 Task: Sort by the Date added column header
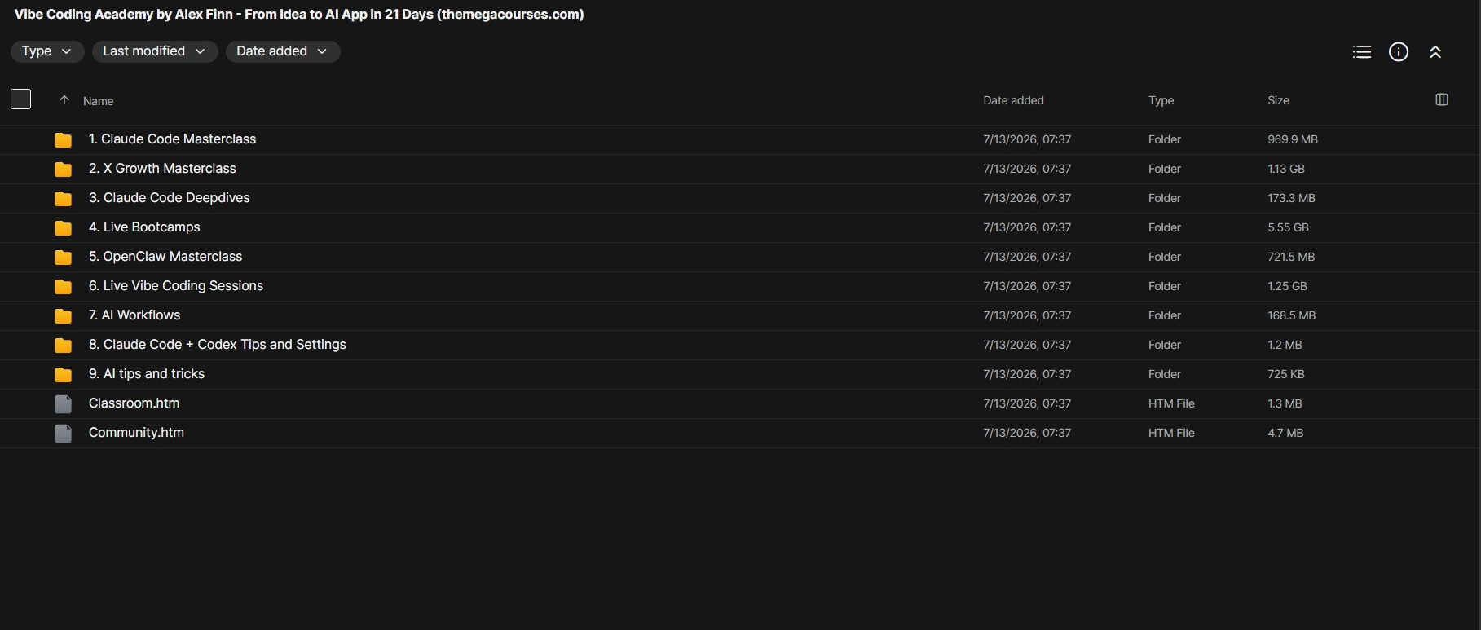tap(1013, 100)
